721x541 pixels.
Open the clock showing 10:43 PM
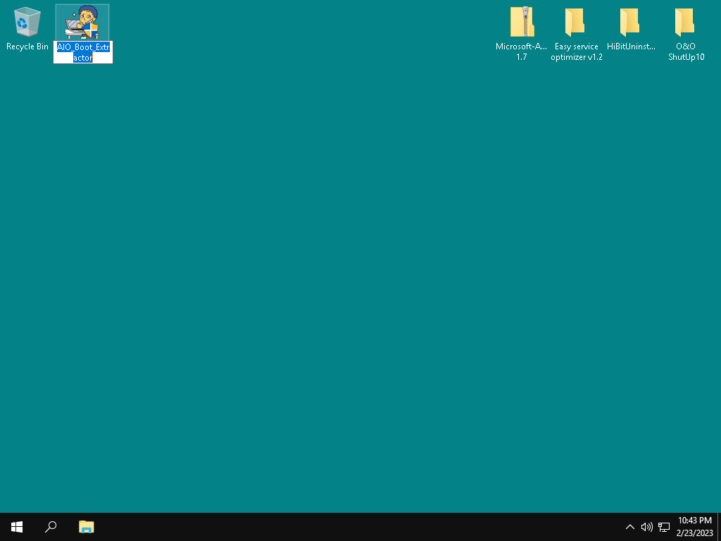[x=694, y=527]
